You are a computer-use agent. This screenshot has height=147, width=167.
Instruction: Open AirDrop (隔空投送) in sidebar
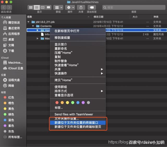11,22
